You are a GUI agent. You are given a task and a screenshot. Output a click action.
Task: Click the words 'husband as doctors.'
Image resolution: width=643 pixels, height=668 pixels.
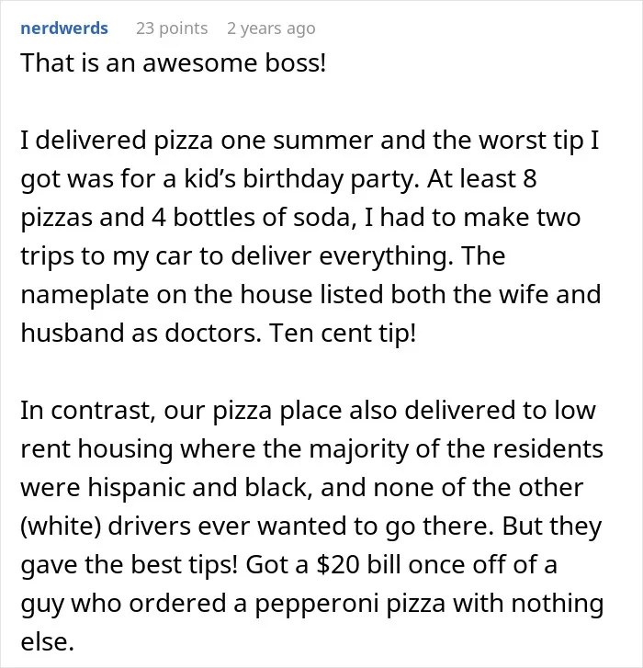141,334
